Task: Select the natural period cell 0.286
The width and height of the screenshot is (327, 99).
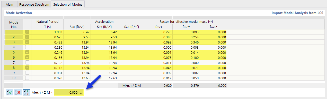Action: click(x=47, y=47)
